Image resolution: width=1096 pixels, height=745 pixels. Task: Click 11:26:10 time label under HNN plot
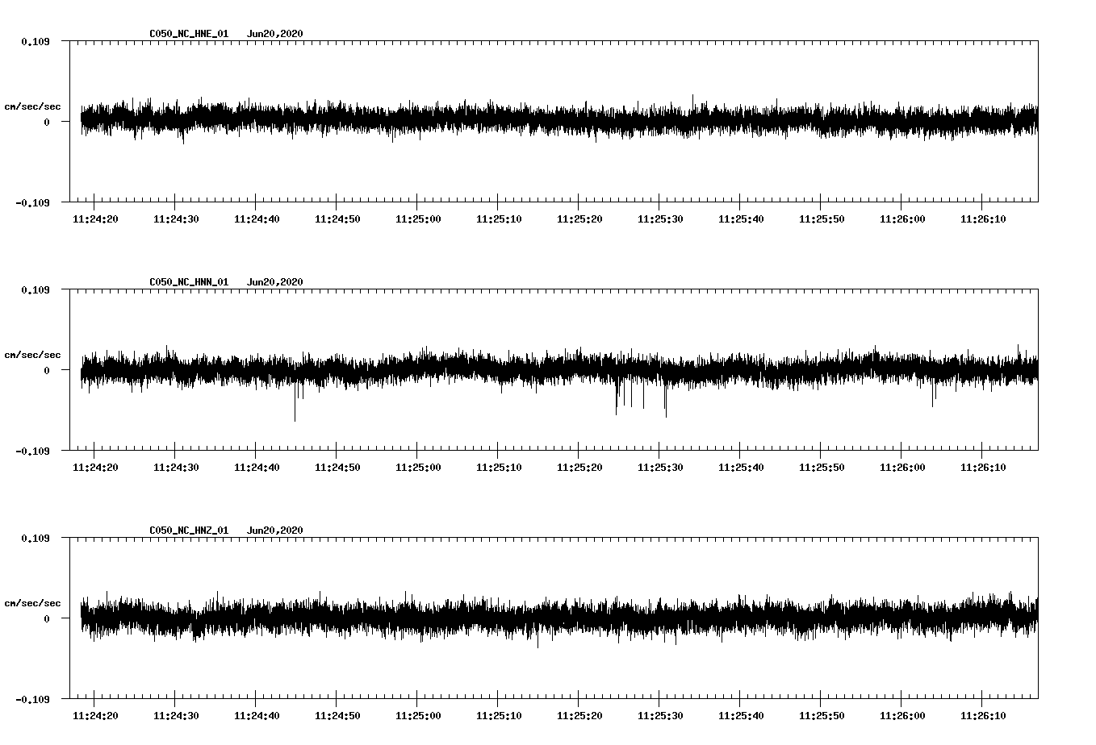coord(983,468)
